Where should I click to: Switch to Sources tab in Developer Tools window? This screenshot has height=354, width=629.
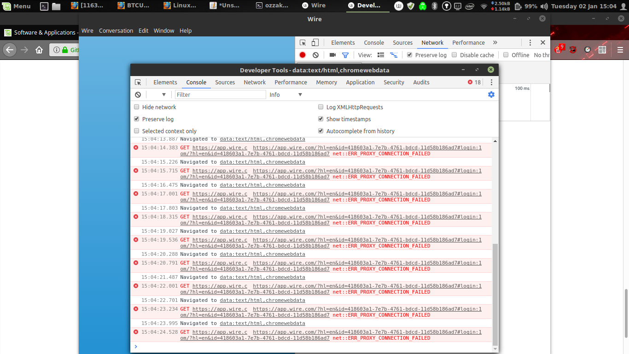coord(225,83)
